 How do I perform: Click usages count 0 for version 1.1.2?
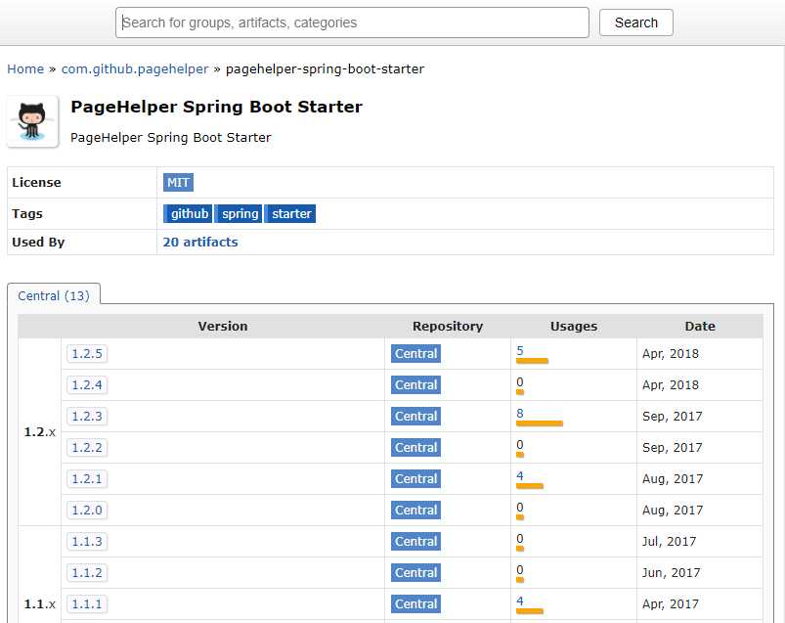click(x=520, y=570)
